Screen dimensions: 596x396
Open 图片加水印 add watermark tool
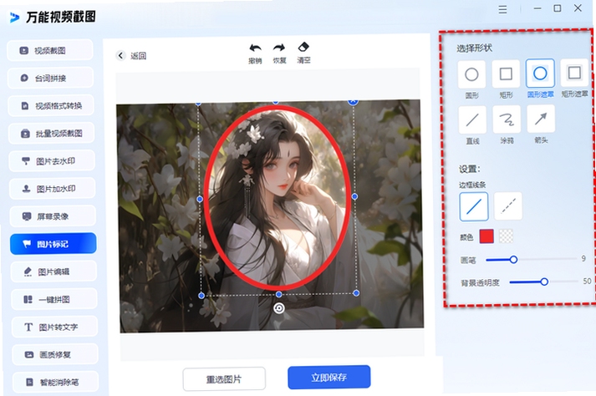tap(52, 189)
